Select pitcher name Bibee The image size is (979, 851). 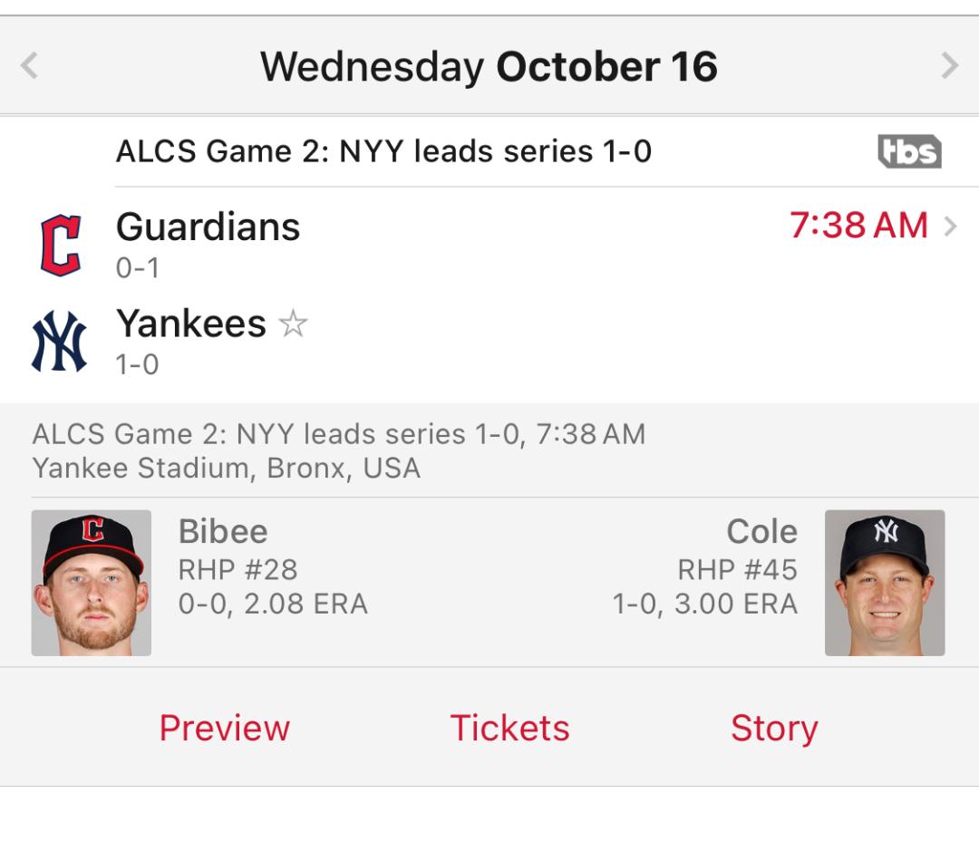click(x=223, y=531)
